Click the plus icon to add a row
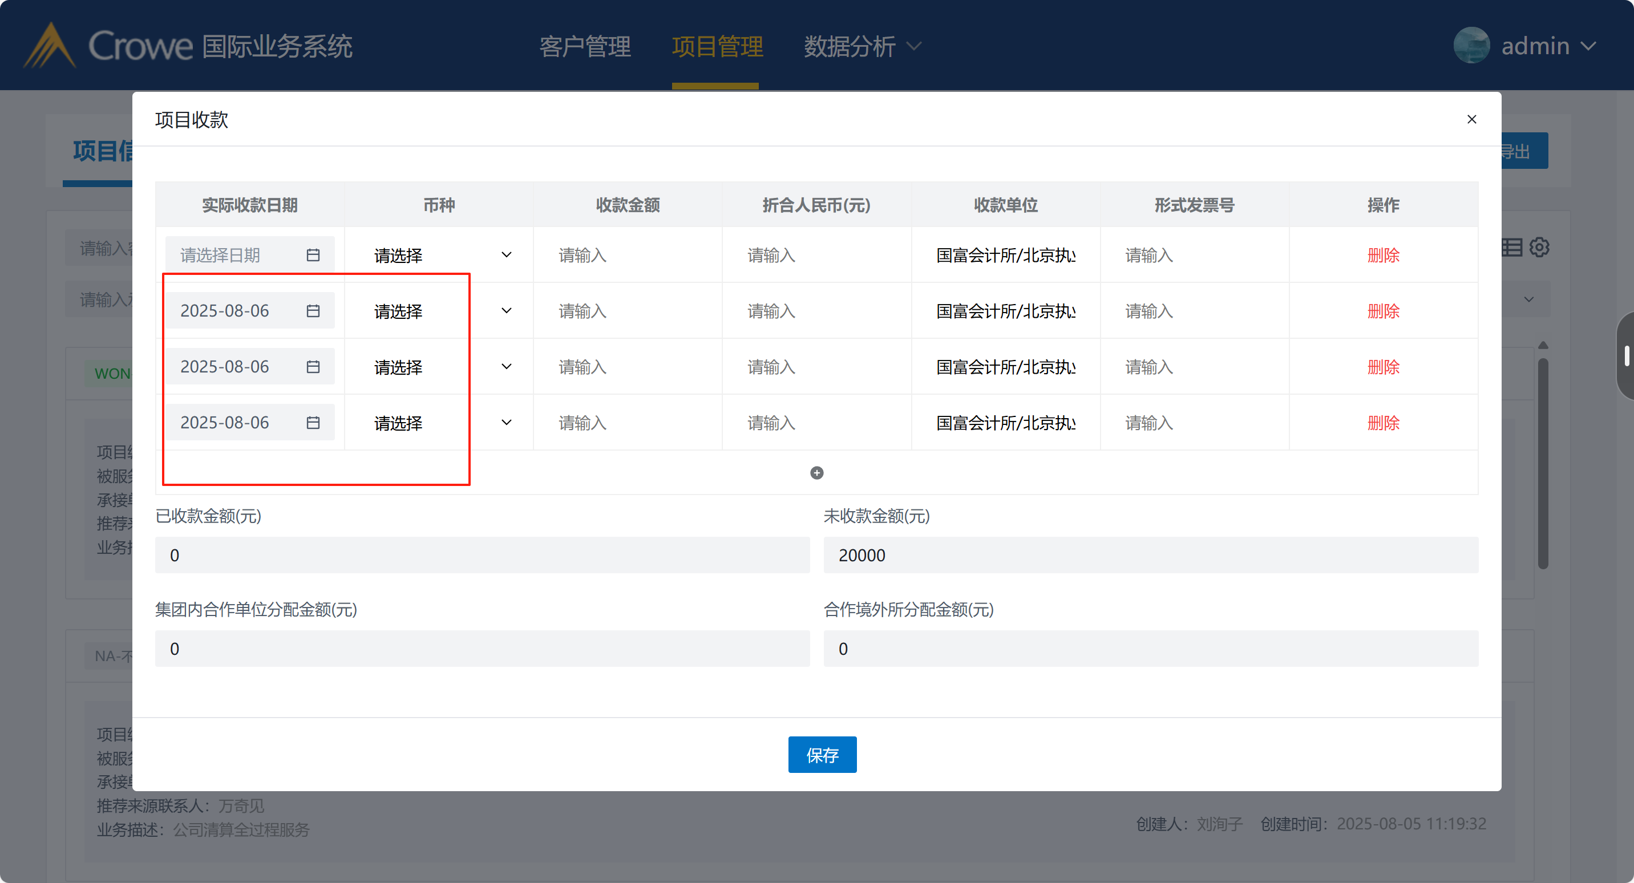Viewport: 1634px width, 883px height. [x=816, y=472]
